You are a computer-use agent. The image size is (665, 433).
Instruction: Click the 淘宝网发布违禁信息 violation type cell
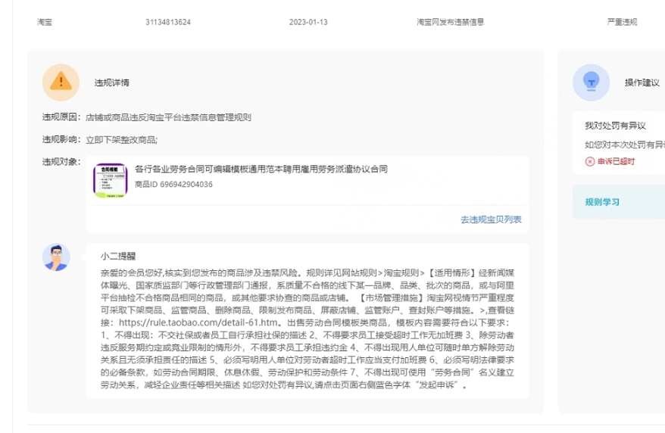tap(450, 22)
